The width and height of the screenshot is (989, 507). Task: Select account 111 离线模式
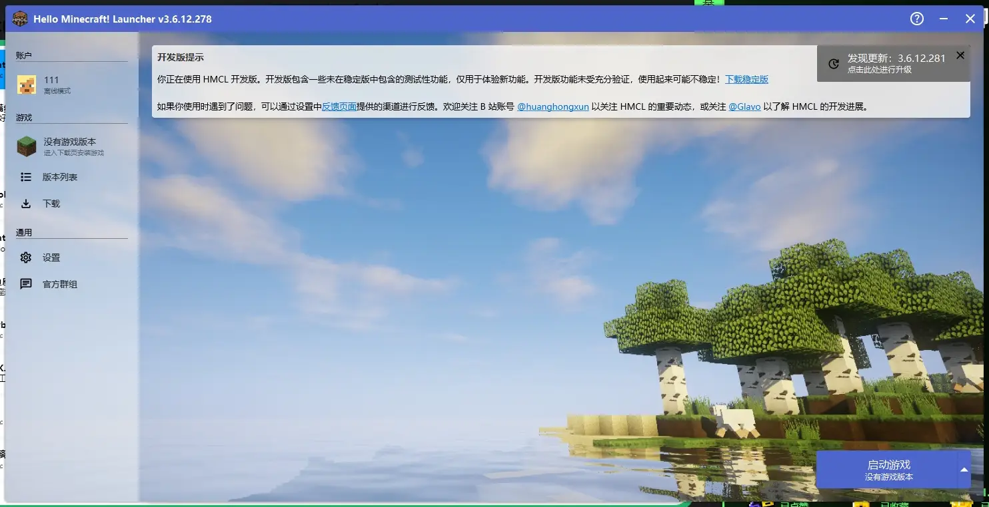[72, 84]
